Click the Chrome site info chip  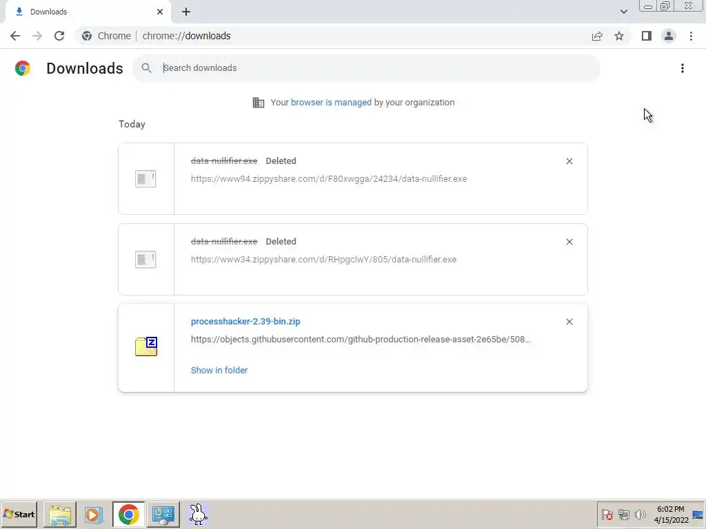click(107, 36)
